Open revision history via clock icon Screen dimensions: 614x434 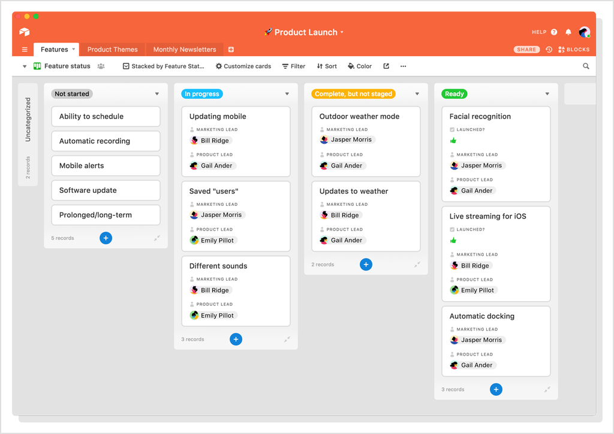pyautogui.click(x=550, y=49)
